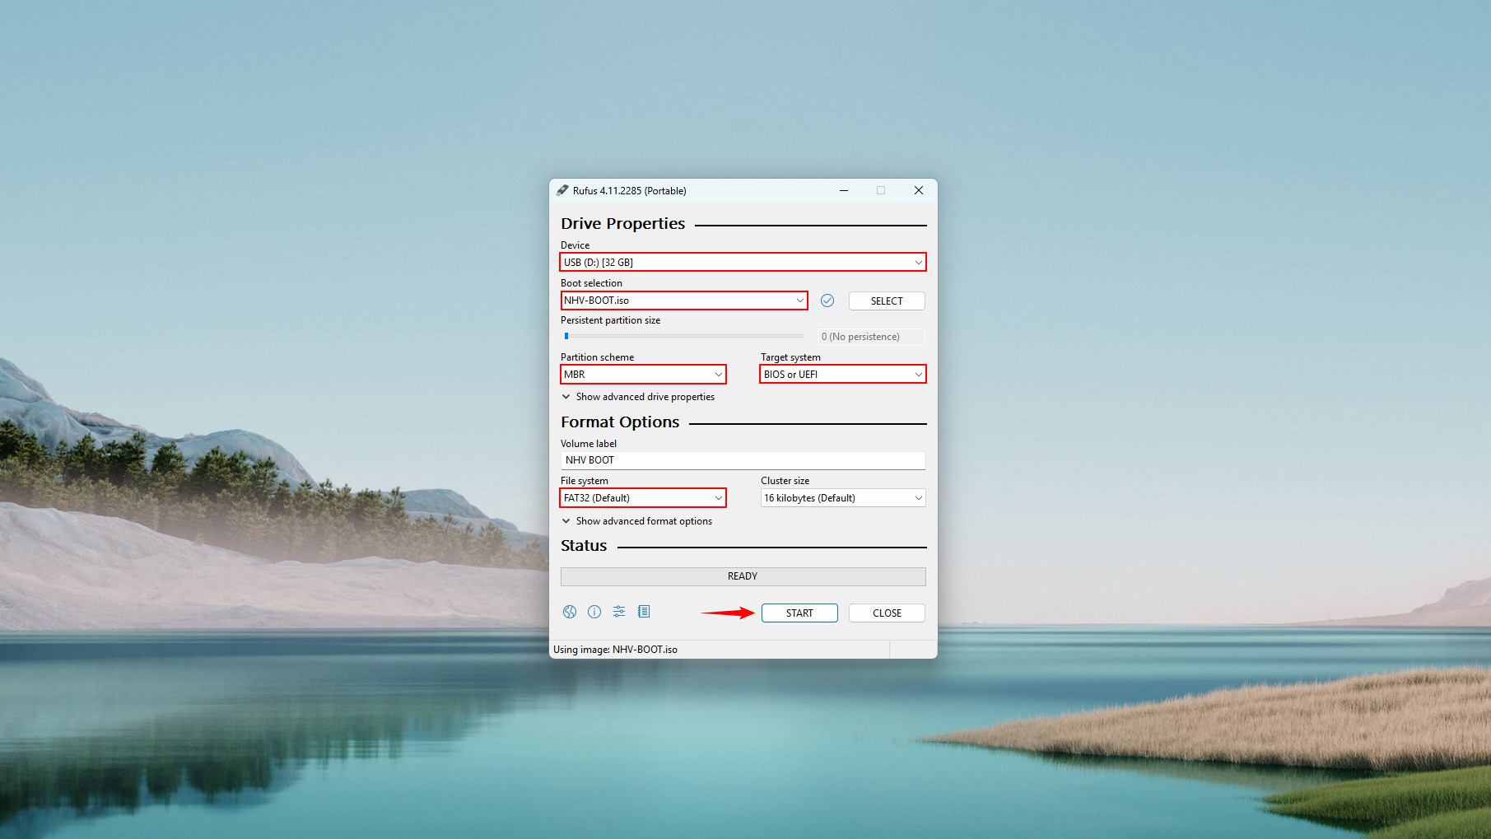Click the About information icon
Screen dimensions: 1491x839
click(594, 612)
